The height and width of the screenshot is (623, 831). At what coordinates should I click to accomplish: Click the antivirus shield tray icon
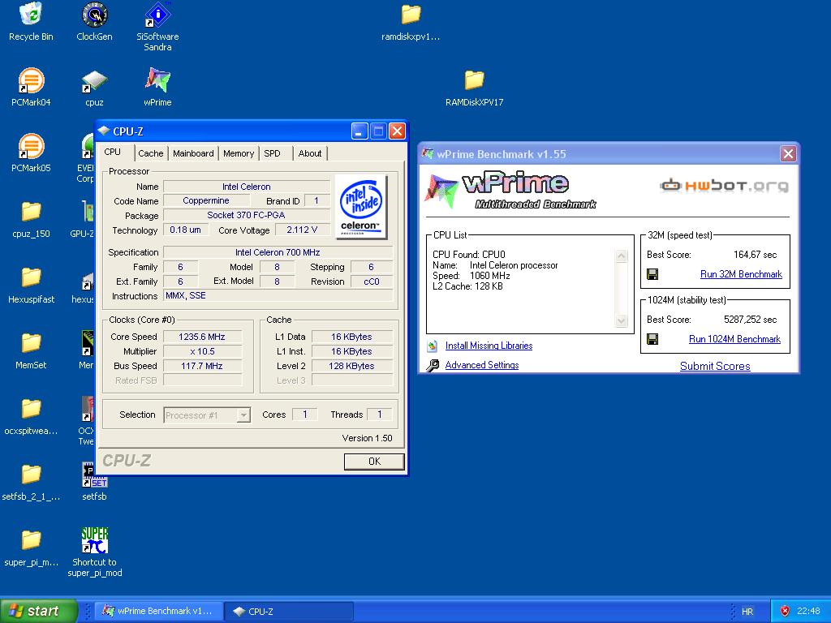click(785, 611)
